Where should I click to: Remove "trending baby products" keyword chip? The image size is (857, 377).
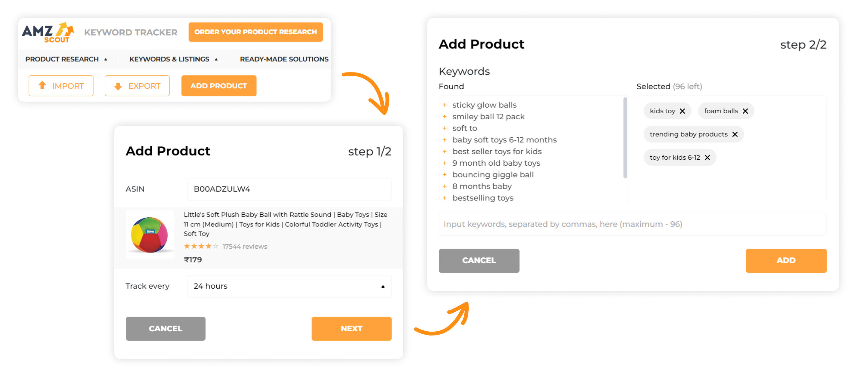pos(735,134)
